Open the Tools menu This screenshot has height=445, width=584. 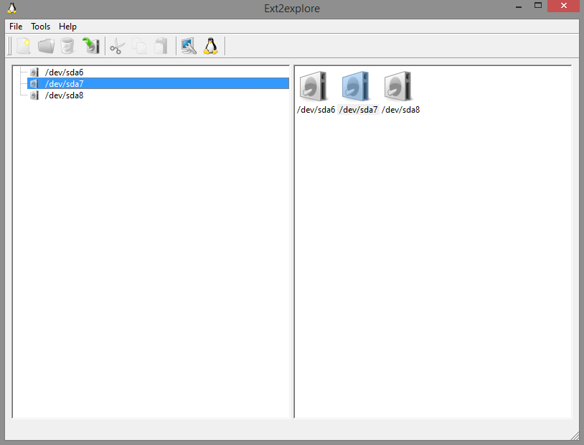click(x=41, y=27)
